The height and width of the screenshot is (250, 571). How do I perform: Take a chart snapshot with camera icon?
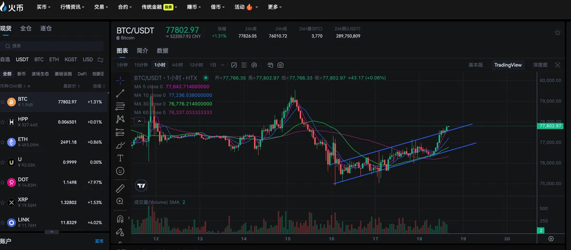[280, 65]
